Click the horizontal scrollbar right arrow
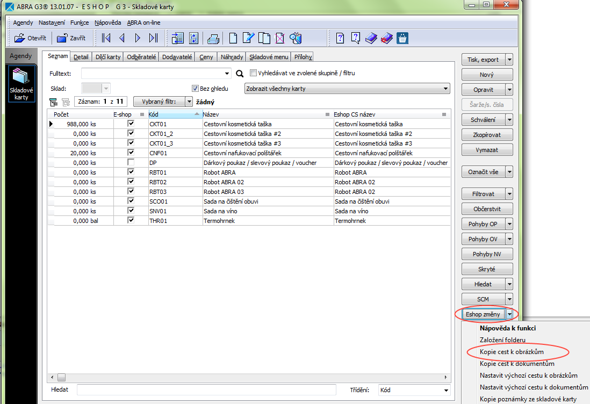Screen dimensions: 590x404 446,377
